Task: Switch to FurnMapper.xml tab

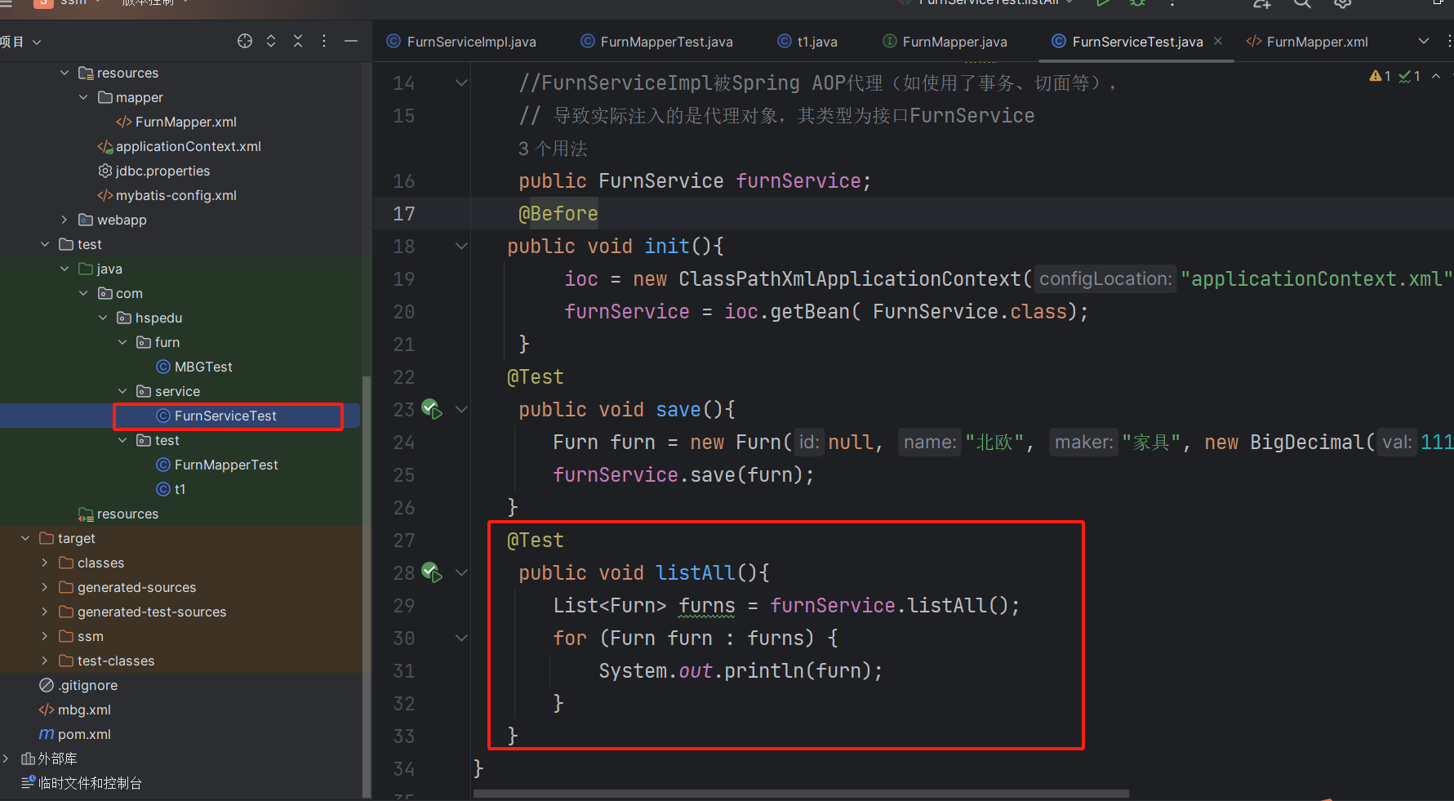Action: tap(1307, 42)
